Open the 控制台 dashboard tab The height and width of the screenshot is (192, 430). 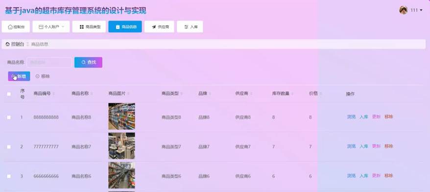tap(16, 26)
